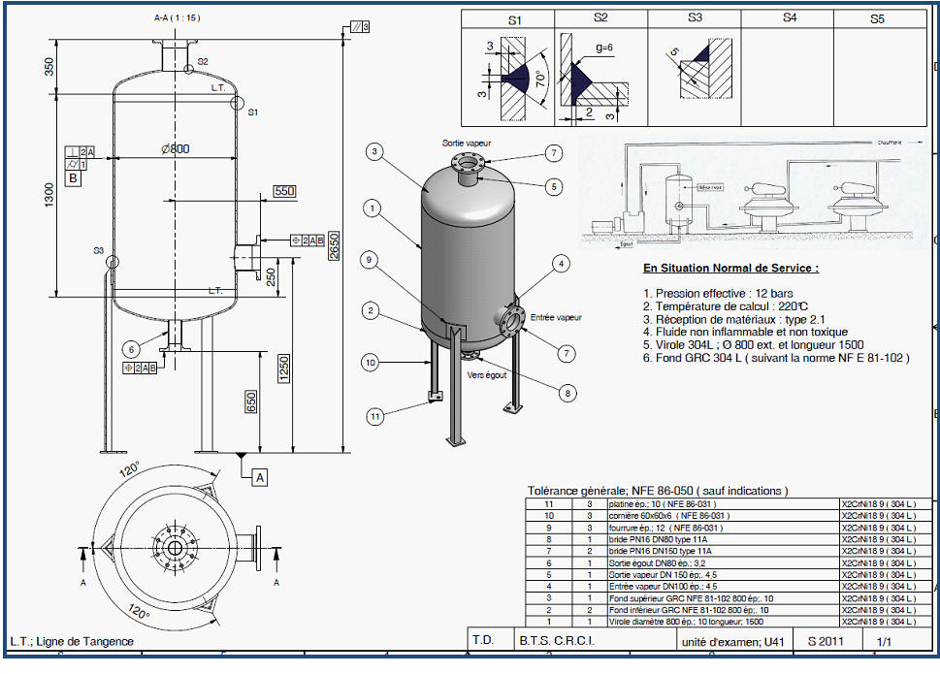Screen dimensions: 940x674
Task: Select balloon number 6 on section view
Action: [x=131, y=349]
